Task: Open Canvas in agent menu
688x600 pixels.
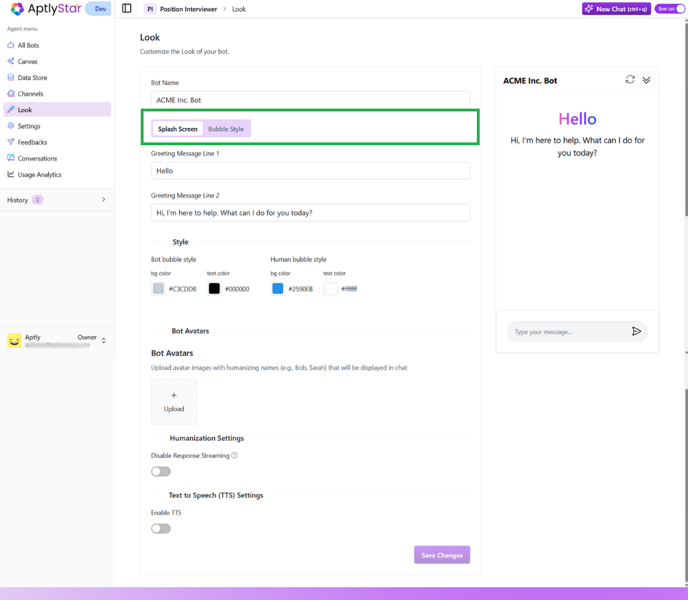Action: pos(57,61)
